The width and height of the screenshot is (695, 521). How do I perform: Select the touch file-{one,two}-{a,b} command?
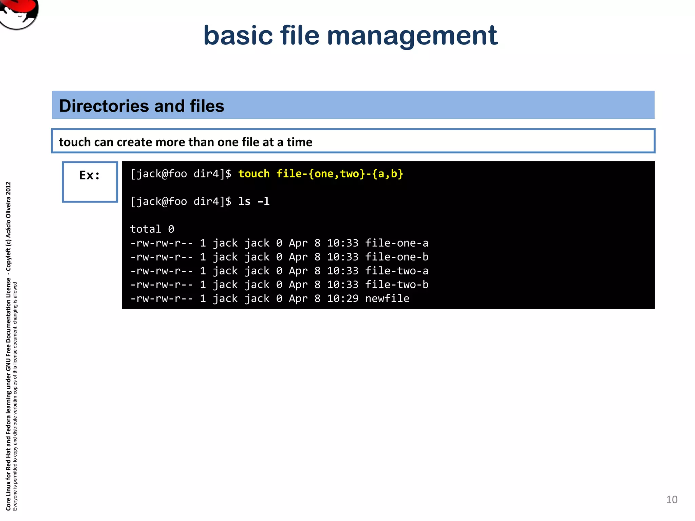point(321,174)
